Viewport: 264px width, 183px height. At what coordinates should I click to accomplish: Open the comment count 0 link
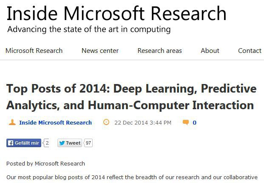point(194,122)
